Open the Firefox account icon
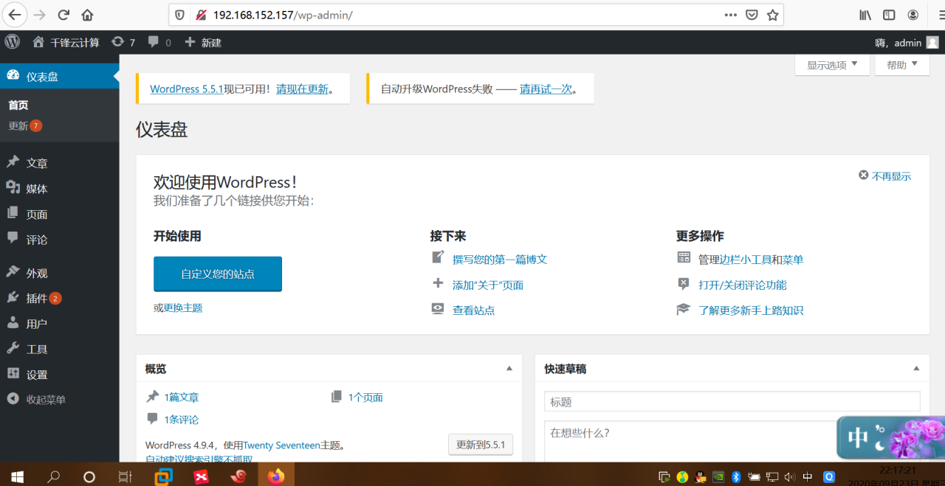Viewport: 945px width, 486px height. (x=913, y=15)
